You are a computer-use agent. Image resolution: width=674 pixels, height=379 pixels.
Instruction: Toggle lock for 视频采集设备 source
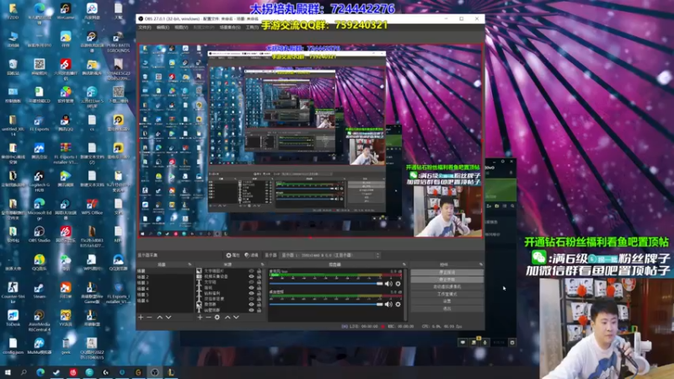[x=259, y=277]
